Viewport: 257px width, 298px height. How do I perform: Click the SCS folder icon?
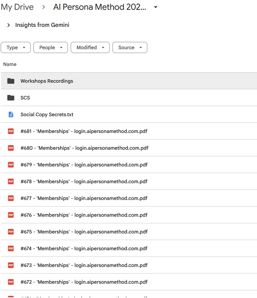[11, 98]
